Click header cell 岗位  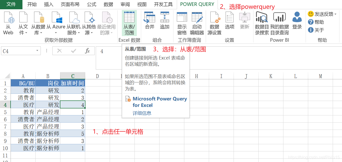pos(48,83)
